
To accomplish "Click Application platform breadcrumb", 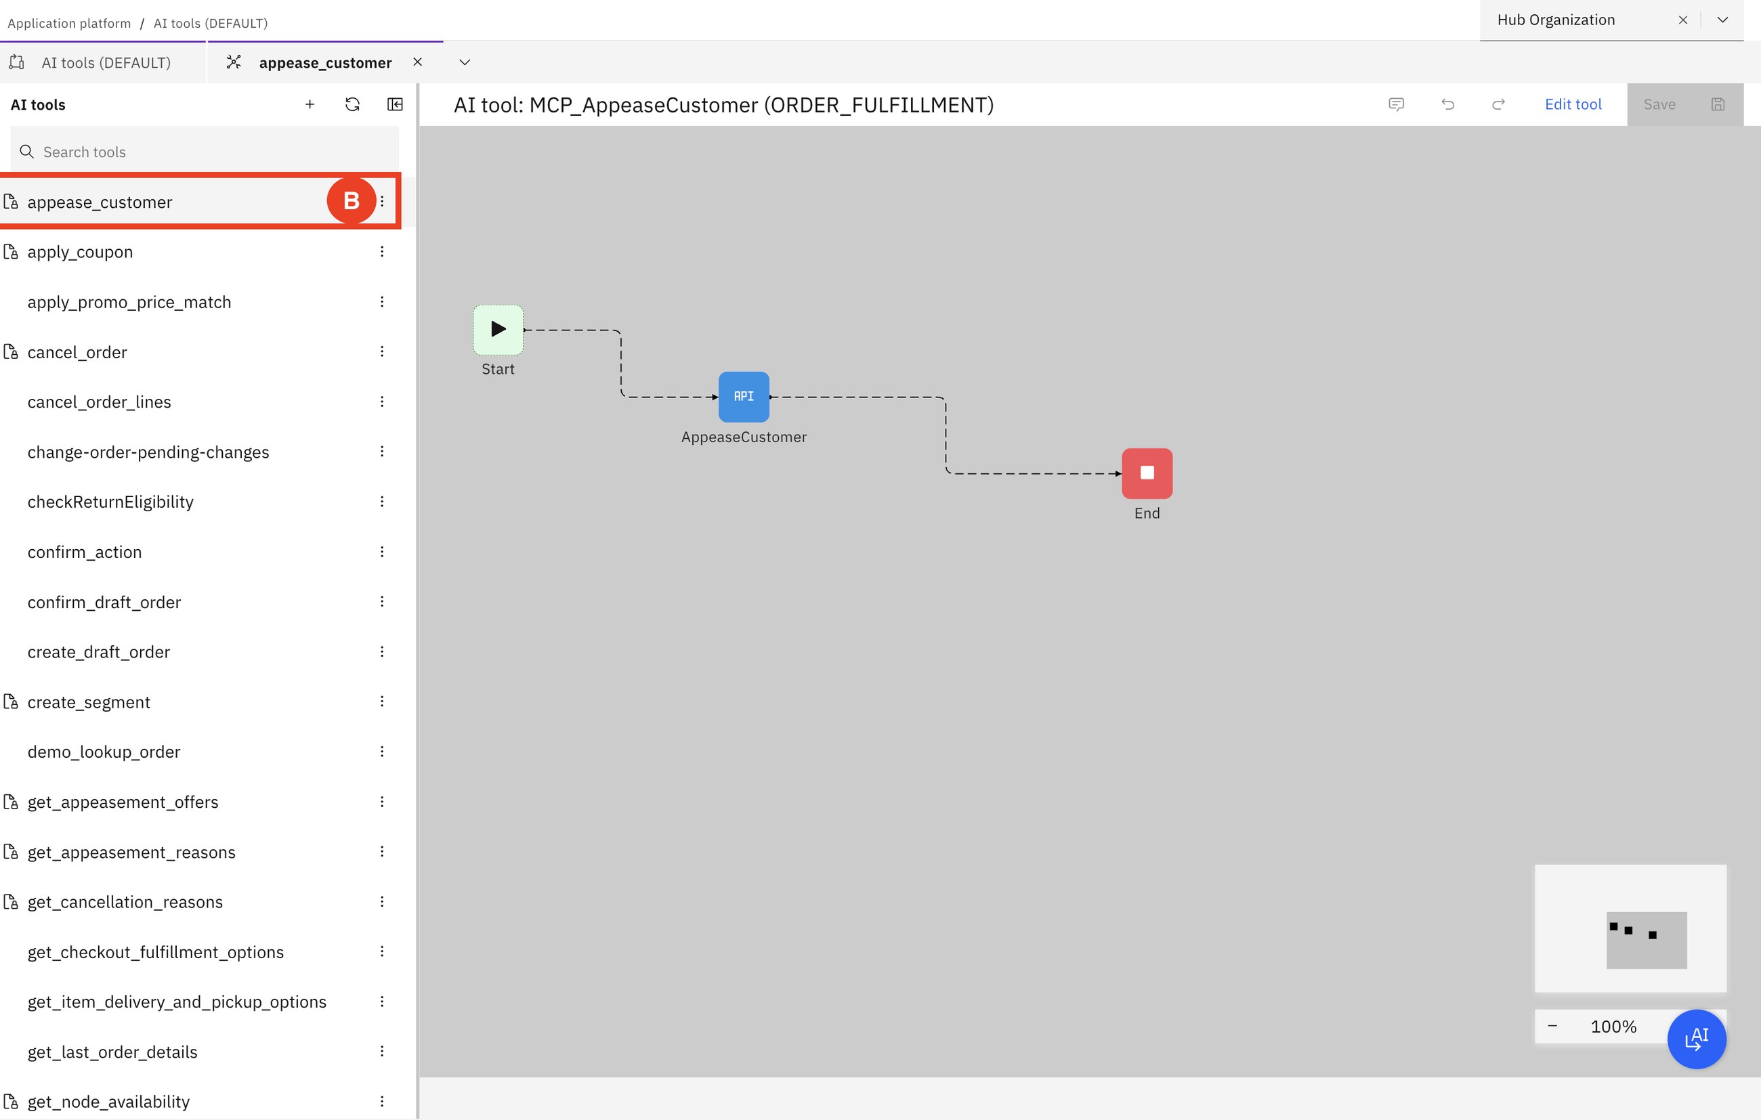I will [68, 24].
